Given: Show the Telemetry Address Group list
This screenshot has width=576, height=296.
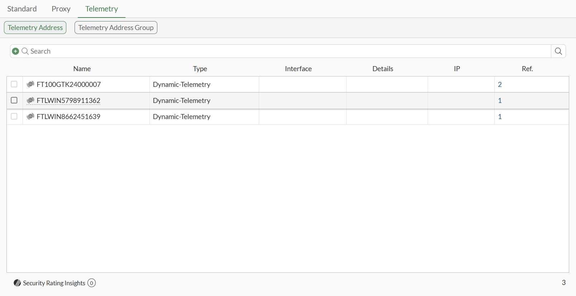Looking at the screenshot, I should tap(116, 28).
